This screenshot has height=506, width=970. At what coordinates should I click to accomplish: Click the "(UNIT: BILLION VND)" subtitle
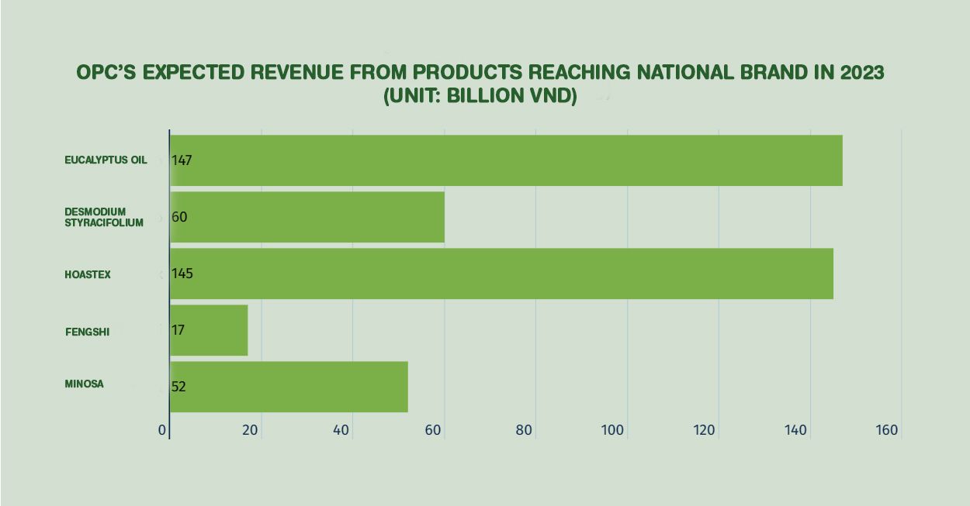pos(480,97)
